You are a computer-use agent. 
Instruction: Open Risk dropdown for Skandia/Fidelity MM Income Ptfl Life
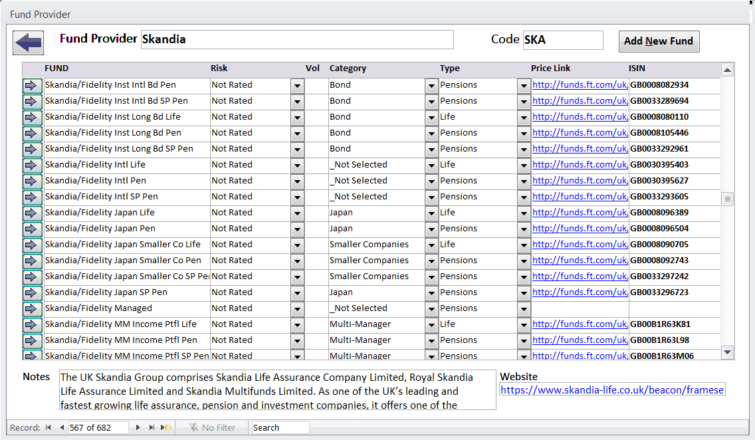click(x=298, y=325)
